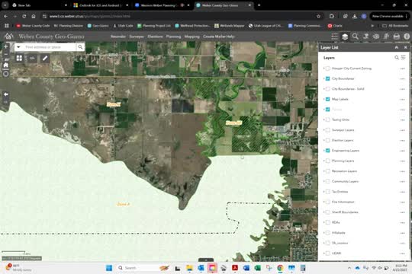Switch to the Western Weber Planning browser tab
412x274 pixels.
162,5
